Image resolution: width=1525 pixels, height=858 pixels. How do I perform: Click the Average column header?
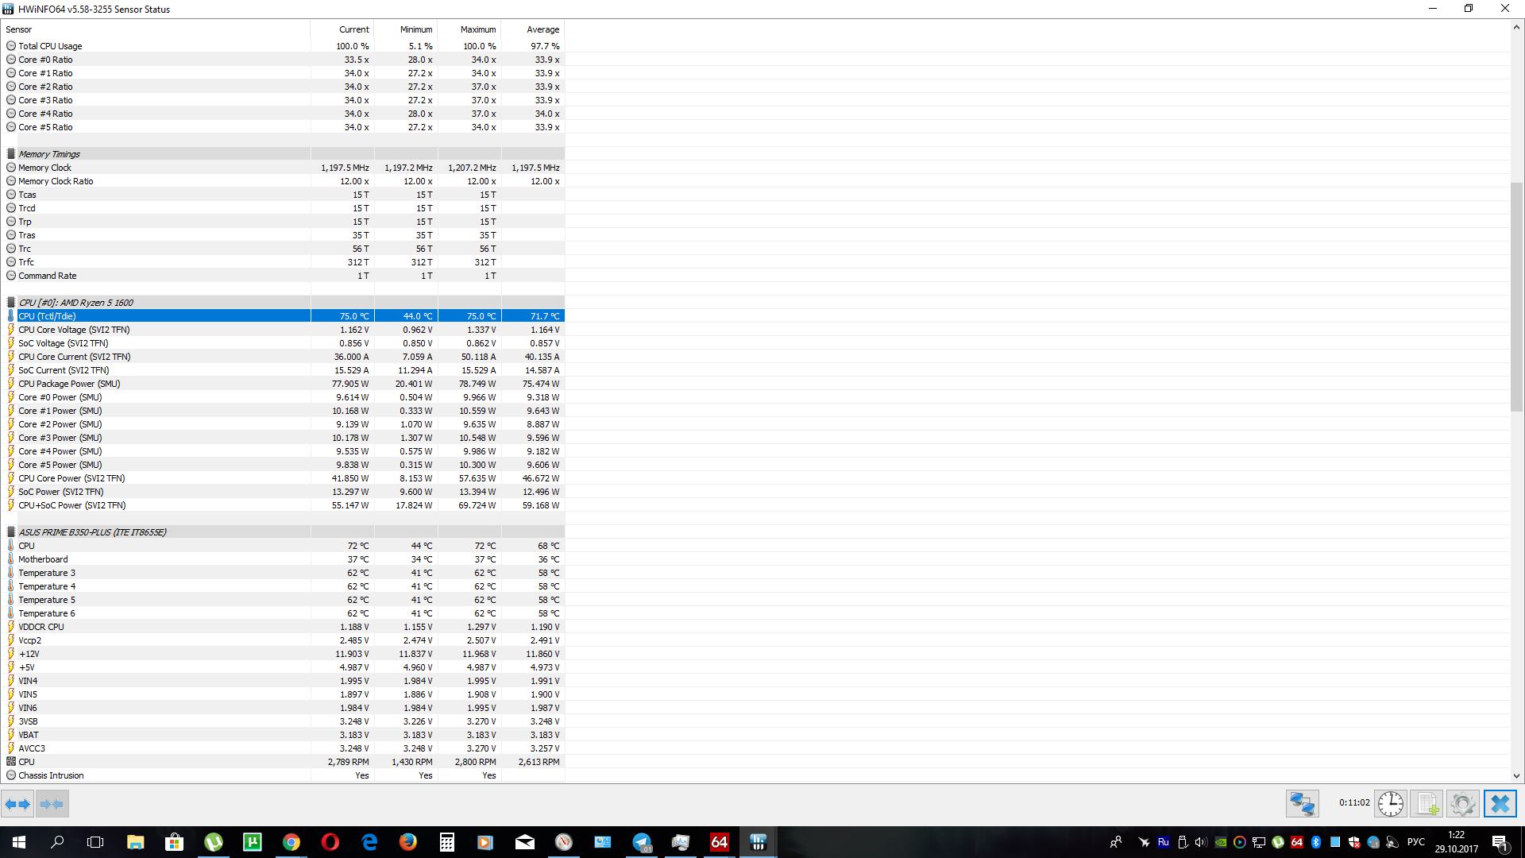[542, 29]
